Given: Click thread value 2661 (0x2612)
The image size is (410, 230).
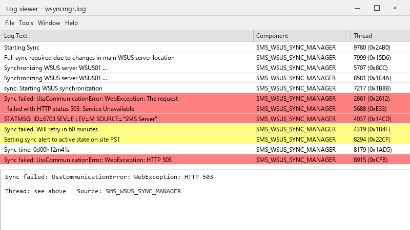Looking at the screenshot, I should coord(372,99).
